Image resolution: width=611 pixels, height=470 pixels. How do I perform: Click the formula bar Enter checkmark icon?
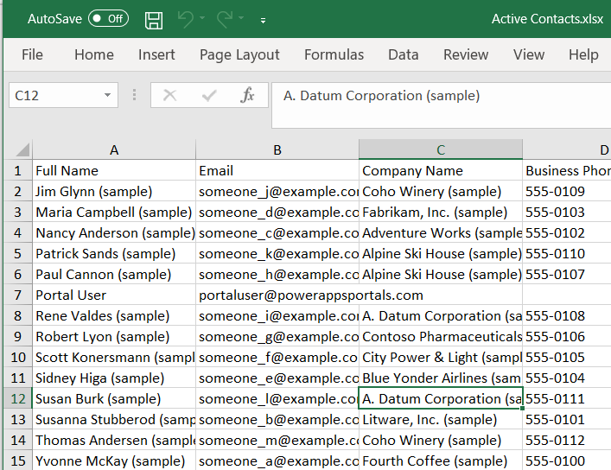click(x=208, y=96)
